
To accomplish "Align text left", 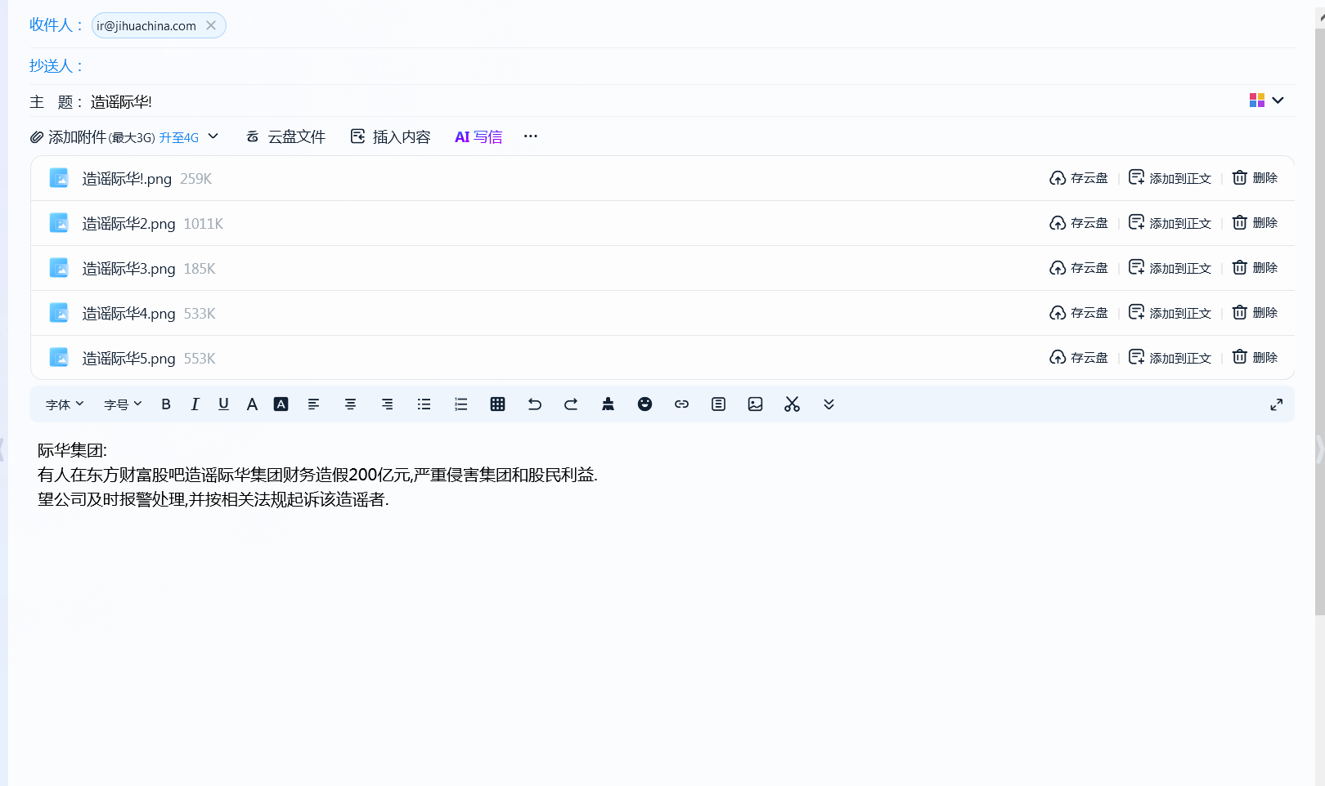I will click(x=313, y=404).
